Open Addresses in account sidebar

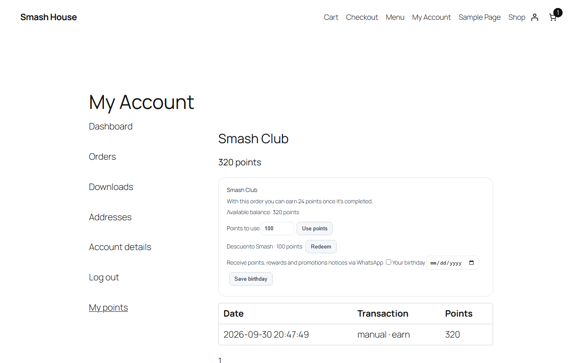click(110, 217)
